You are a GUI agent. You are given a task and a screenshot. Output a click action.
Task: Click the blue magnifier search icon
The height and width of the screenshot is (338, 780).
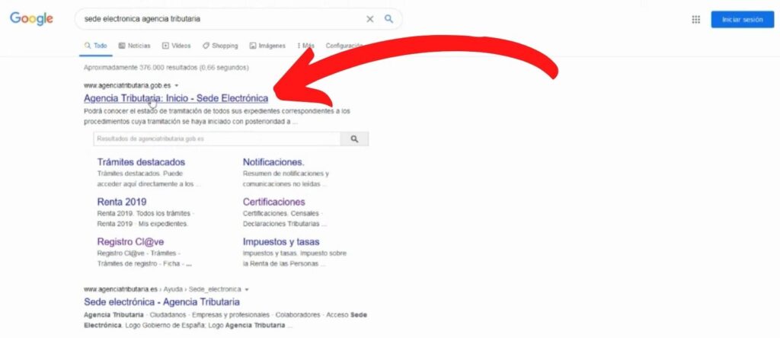click(388, 19)
